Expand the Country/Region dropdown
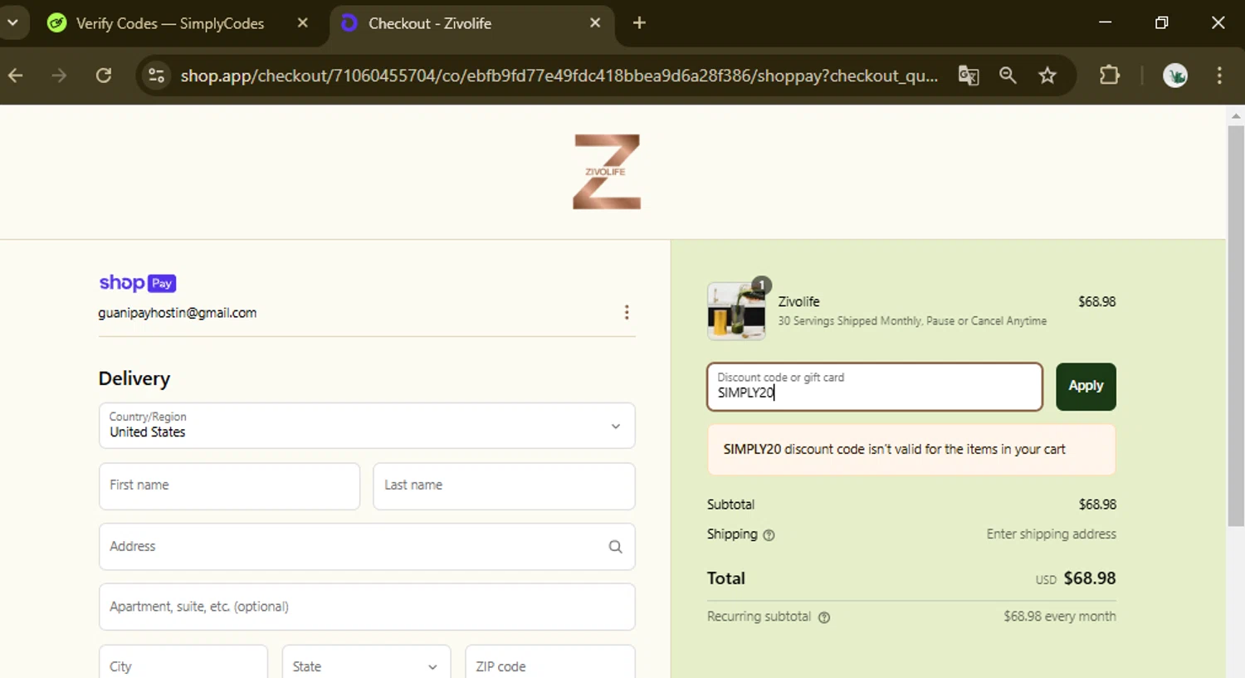This screenshot has height=678, width=1245. [367, 426]
